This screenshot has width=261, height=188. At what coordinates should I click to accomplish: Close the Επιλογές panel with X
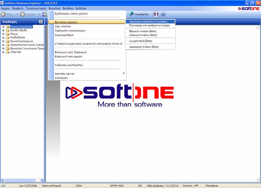pyautogui.click(x=40, y=22)
